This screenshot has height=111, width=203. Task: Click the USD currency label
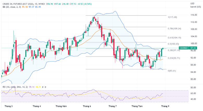192,3
